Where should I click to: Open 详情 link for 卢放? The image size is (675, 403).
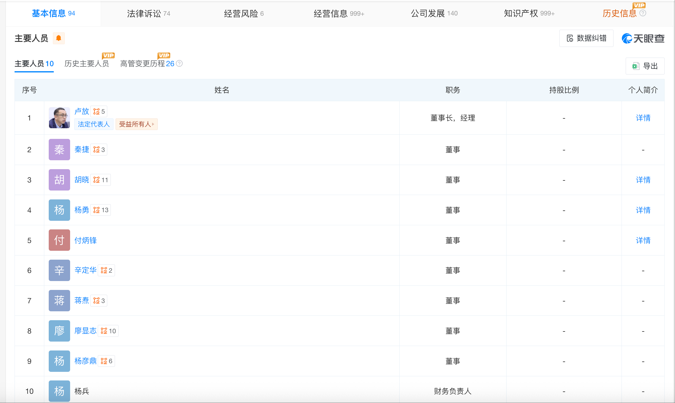643,118
